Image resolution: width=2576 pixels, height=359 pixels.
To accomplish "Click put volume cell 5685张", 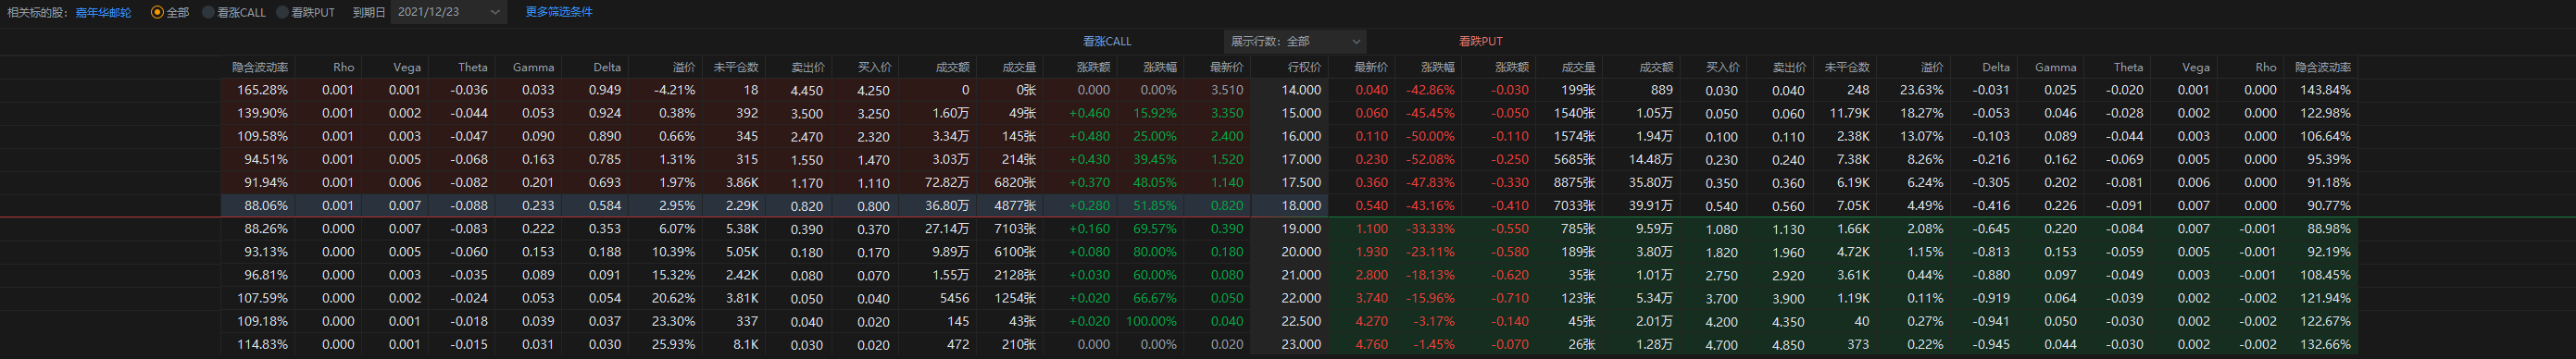I will (x=1574, y=159).
